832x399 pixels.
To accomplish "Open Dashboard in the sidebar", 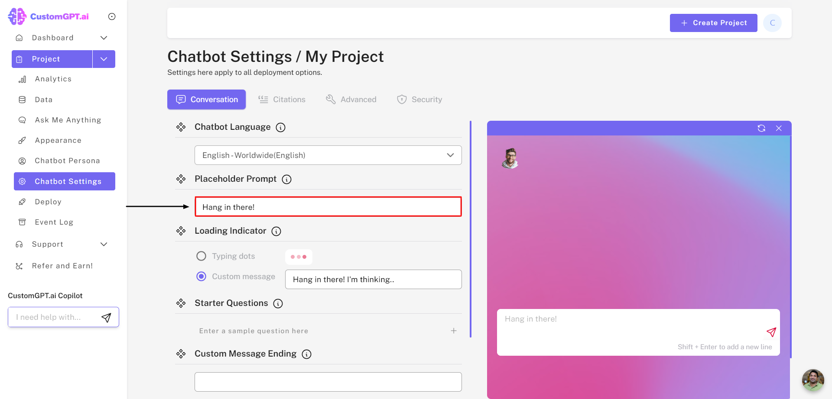I will (52, 38).
